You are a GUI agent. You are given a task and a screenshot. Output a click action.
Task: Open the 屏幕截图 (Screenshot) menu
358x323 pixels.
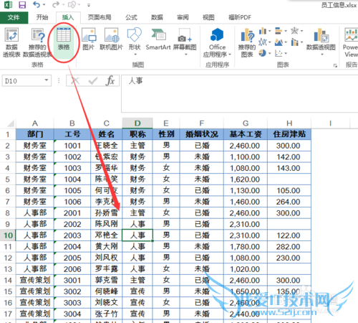coord(185,42)
